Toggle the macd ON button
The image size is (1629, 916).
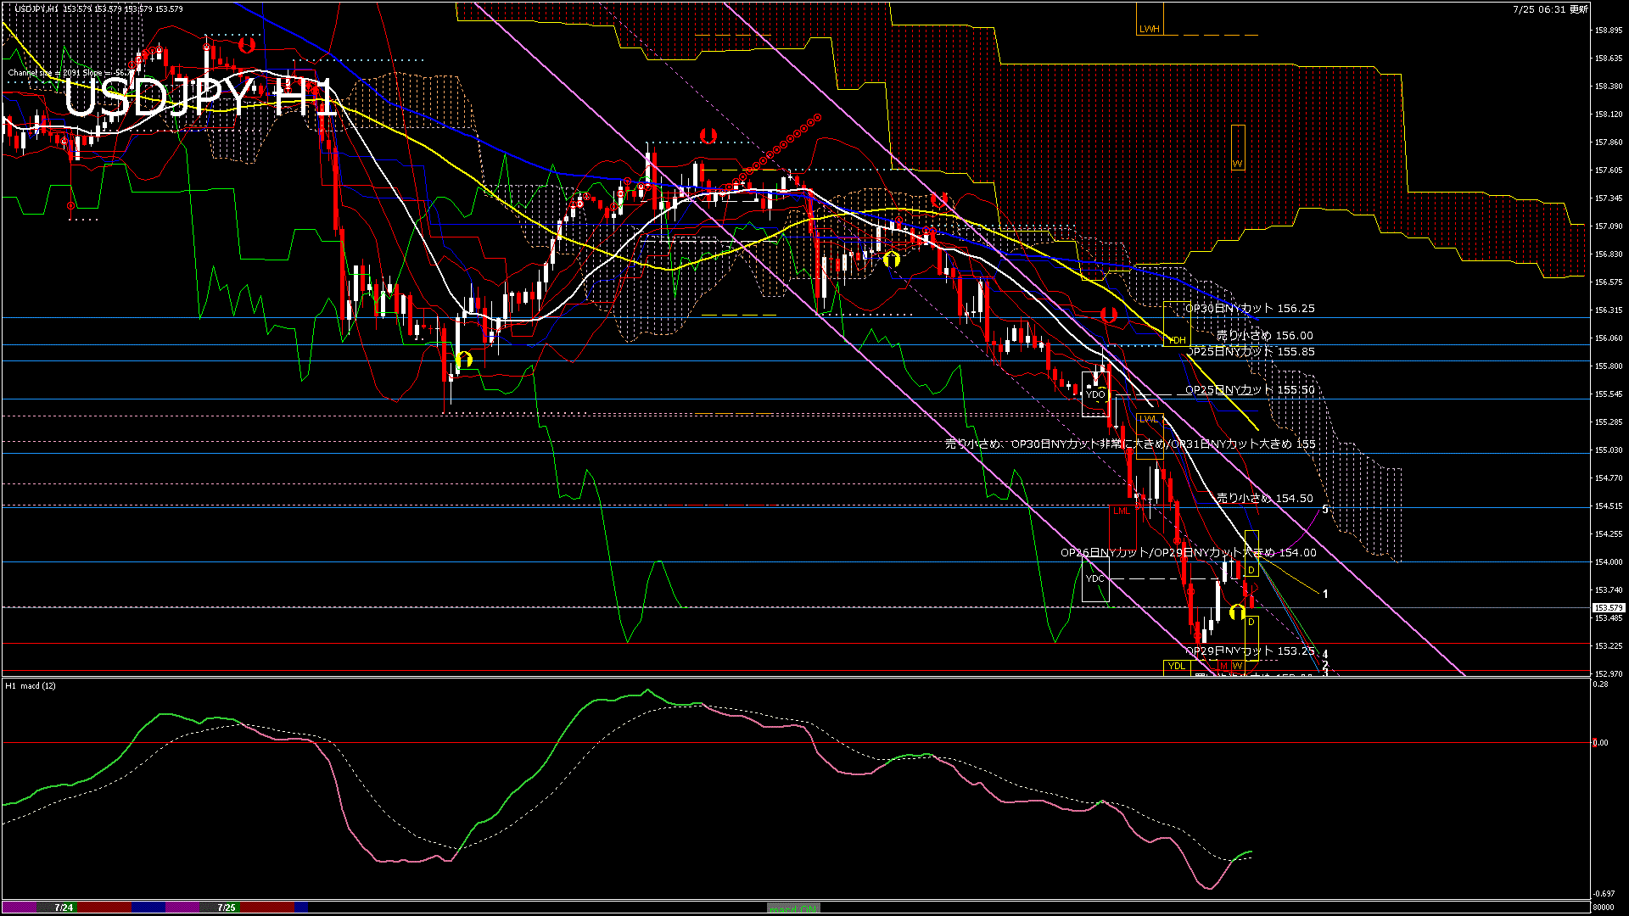pos(793,908)
